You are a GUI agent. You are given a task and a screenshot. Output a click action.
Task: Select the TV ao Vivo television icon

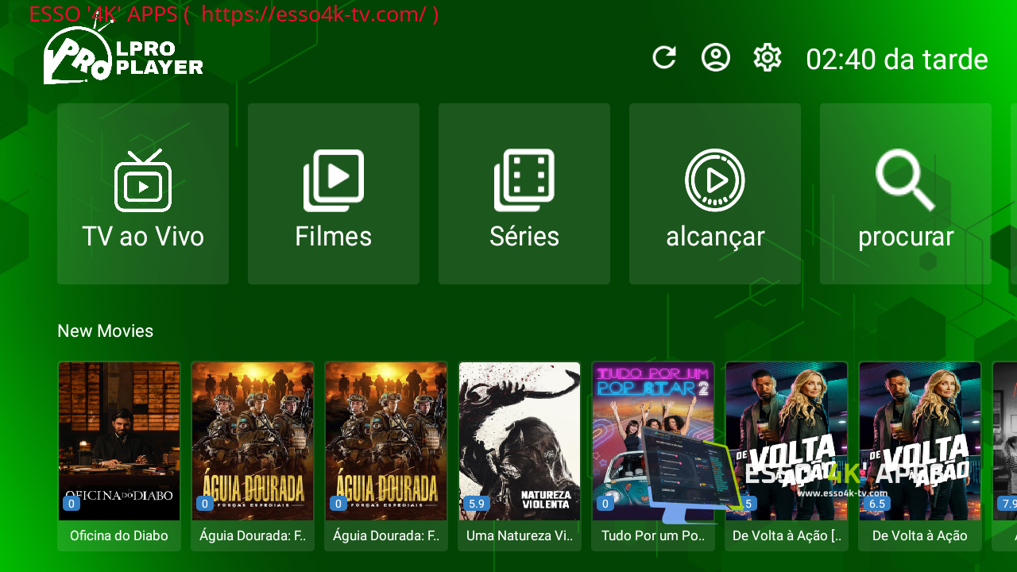pos(143,181)
